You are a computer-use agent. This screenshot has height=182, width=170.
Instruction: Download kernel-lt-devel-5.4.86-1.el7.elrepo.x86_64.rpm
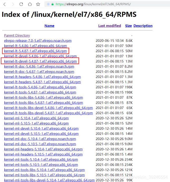tap(41, 56)
